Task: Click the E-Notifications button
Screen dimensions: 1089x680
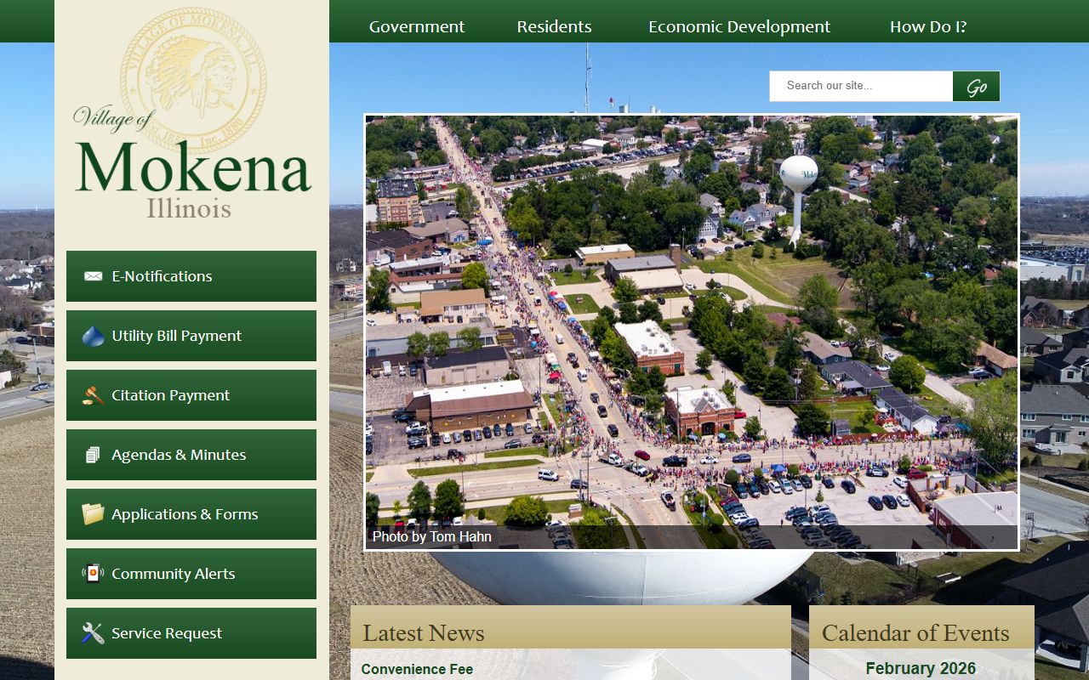Action: [191, 276]
